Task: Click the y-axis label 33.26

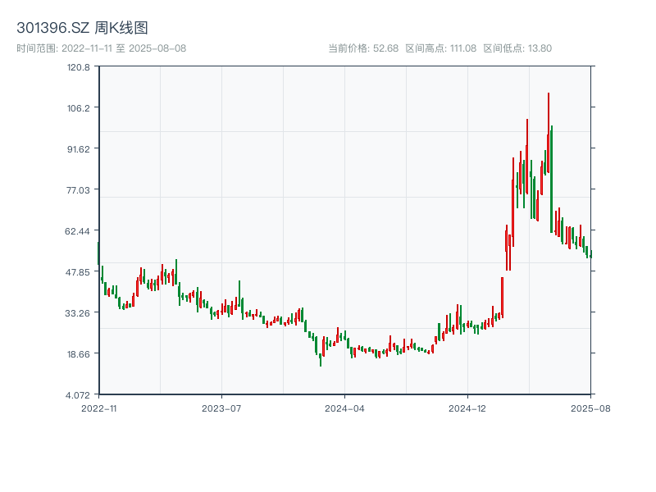Action: 77,313
